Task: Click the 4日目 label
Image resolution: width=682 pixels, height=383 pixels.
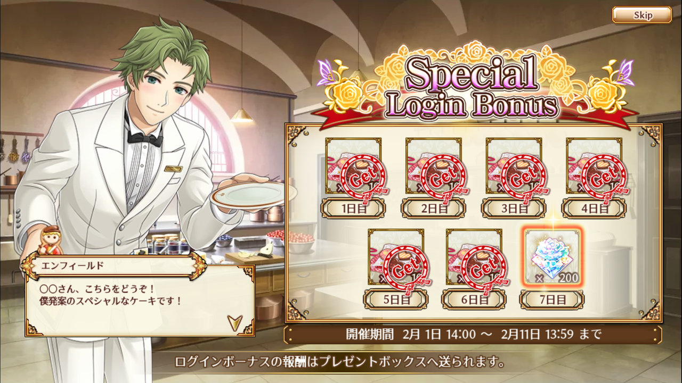Action: (594, 209)
